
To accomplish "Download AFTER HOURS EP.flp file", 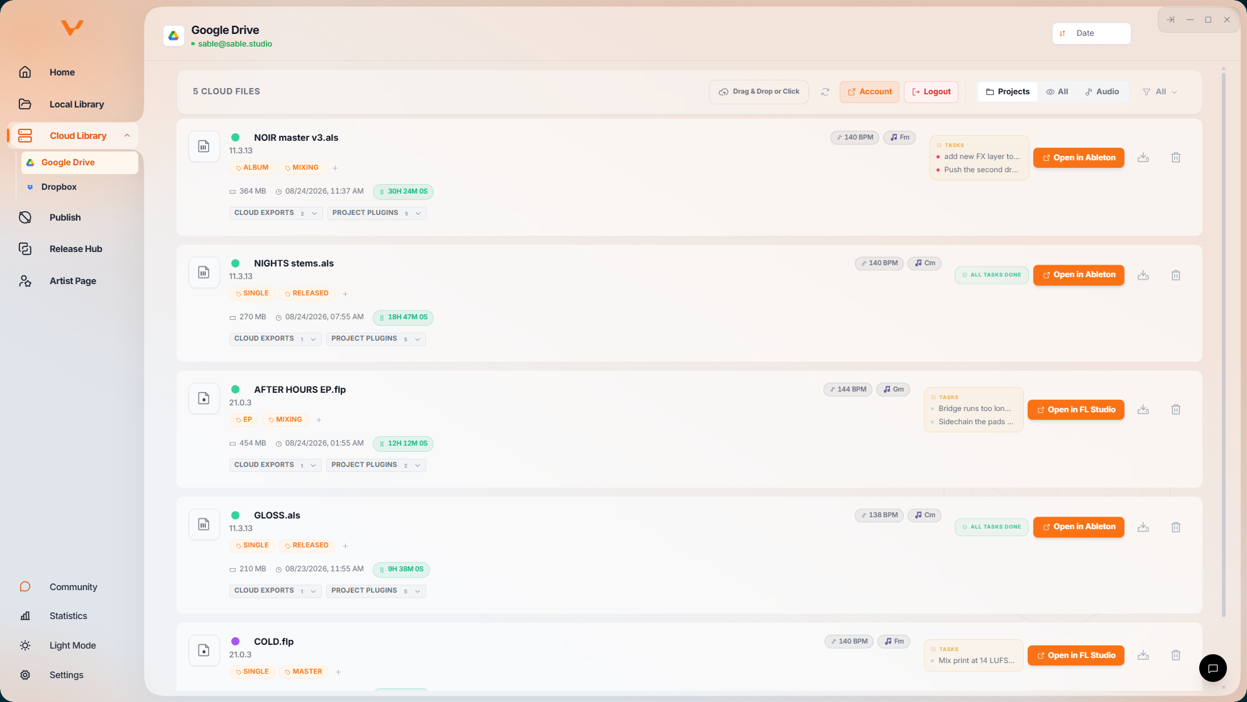I will 1143,410.
